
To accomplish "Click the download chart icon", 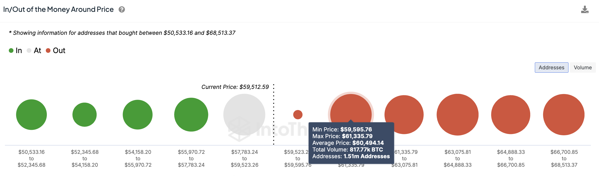I will point(585,10).
